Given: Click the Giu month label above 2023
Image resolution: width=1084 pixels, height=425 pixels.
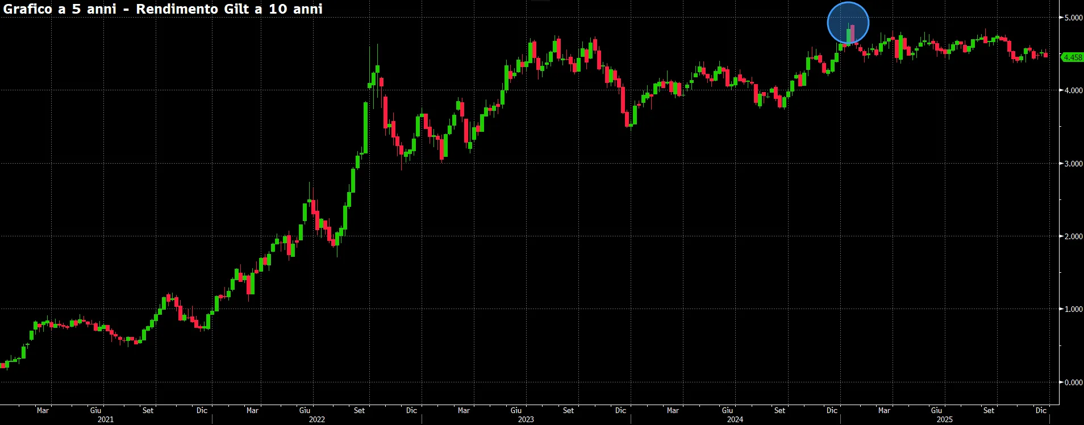Looking at the screenshot, I should pos(516,410).
